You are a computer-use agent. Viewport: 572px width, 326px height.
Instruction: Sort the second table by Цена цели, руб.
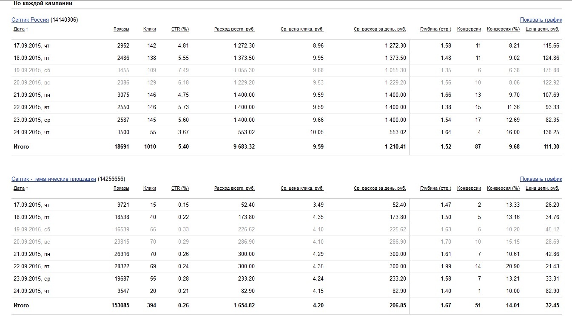tap(542, 188)
